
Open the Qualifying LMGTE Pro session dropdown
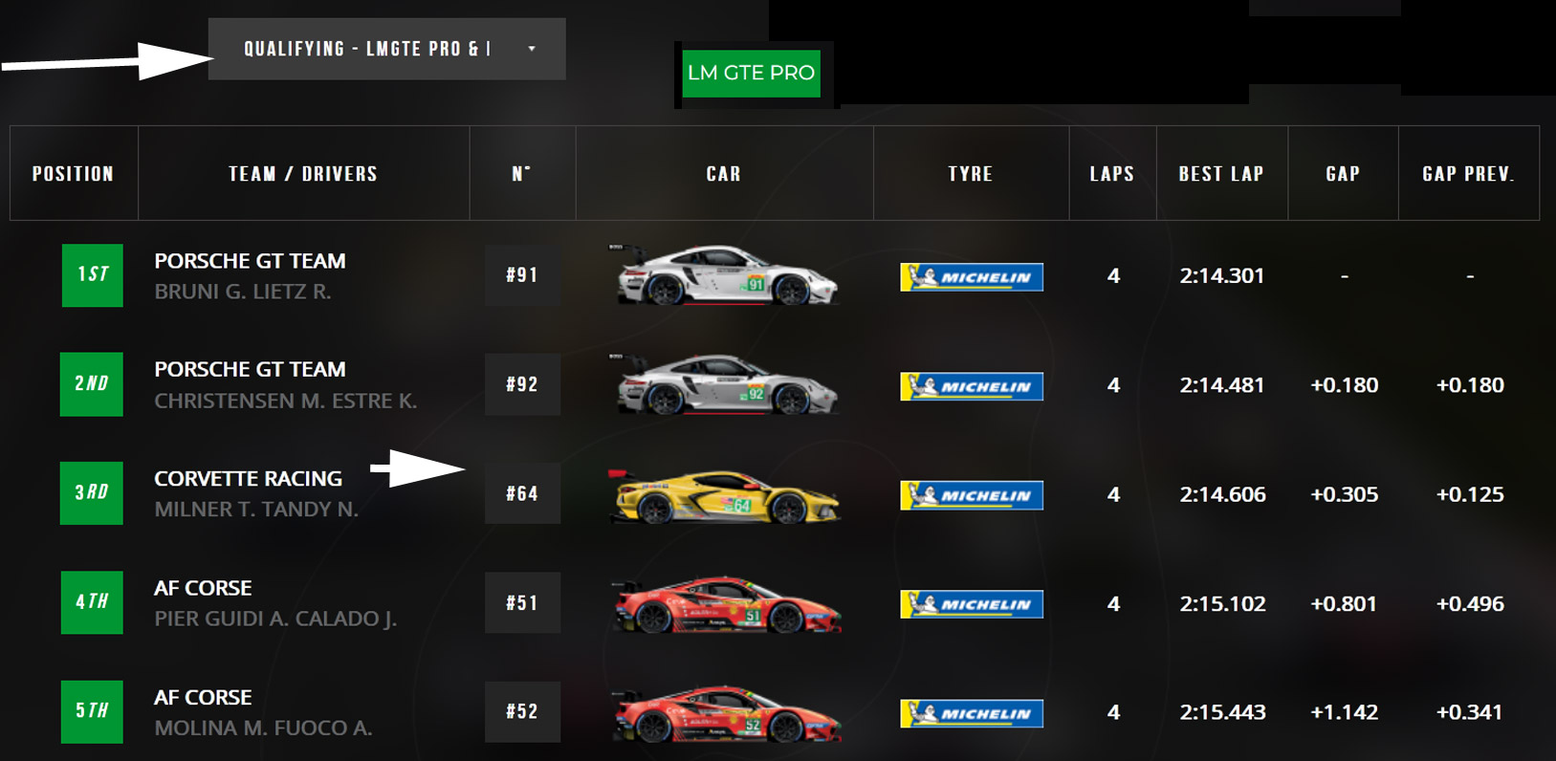tap(368, 49)
